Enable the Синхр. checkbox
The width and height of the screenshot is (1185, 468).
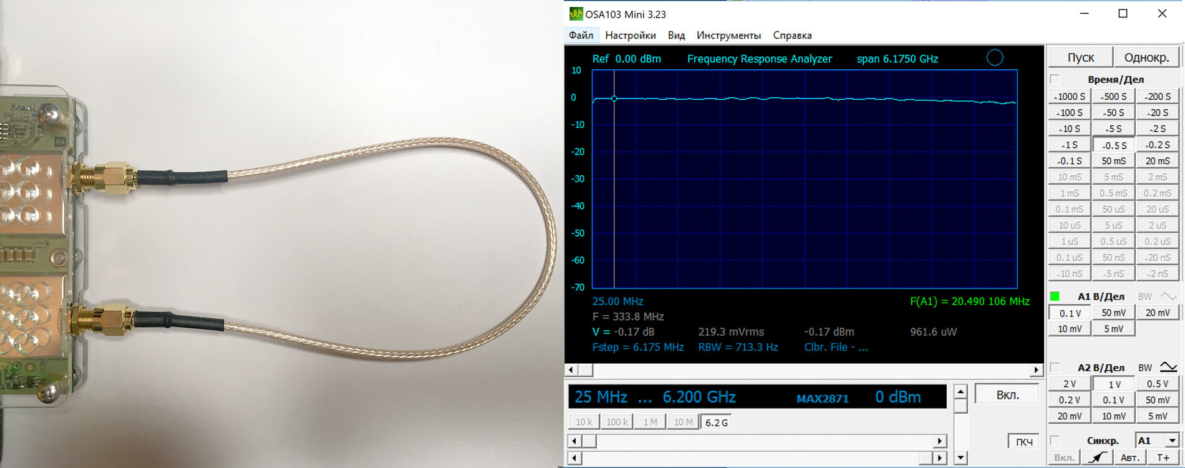pyautogui.click(x=1055, y=441)
